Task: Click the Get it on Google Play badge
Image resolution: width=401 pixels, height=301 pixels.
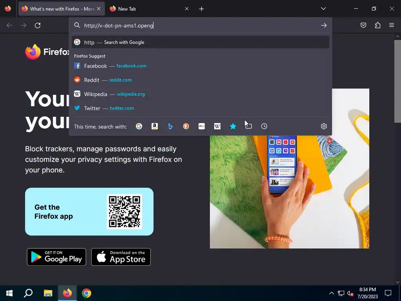Action: click(x=56, y=257)
